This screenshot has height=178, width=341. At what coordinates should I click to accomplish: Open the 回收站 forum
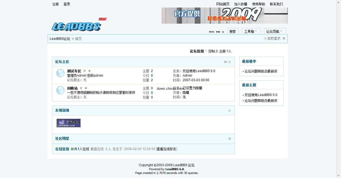(72, 88)
